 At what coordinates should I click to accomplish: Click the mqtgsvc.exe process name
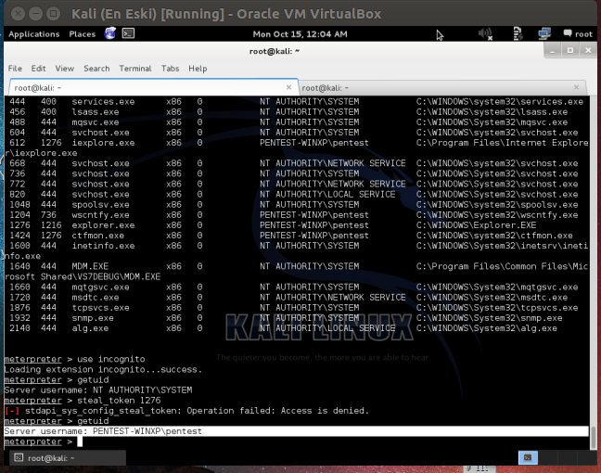click(x=100, y=287)
